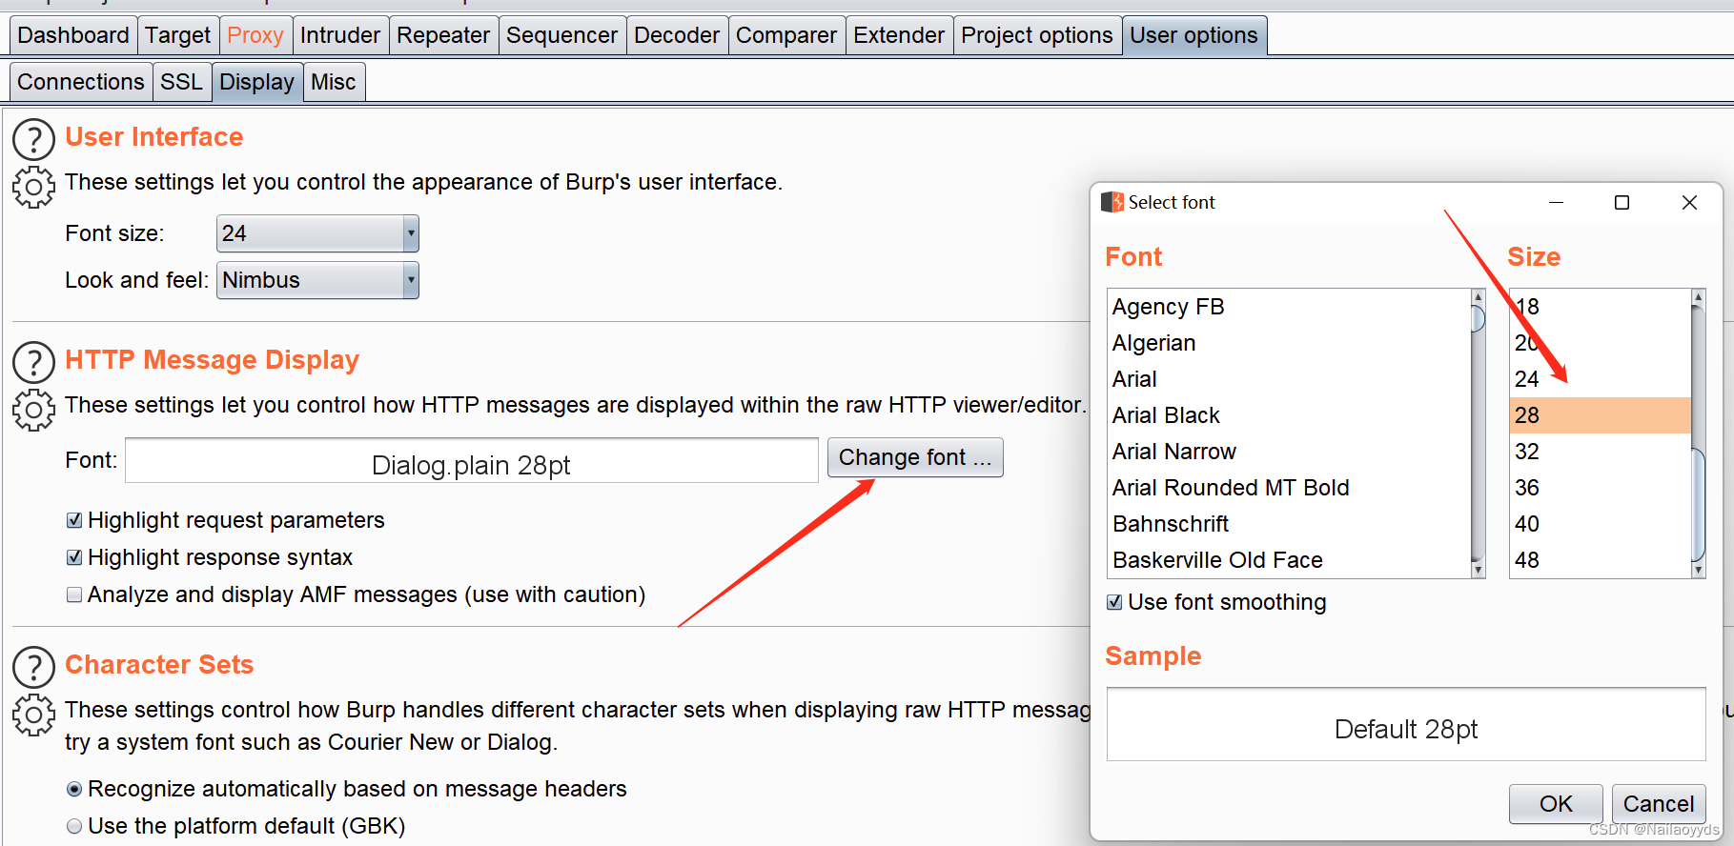Click the Change font button
1734x846 pixels.
(914, 457)
